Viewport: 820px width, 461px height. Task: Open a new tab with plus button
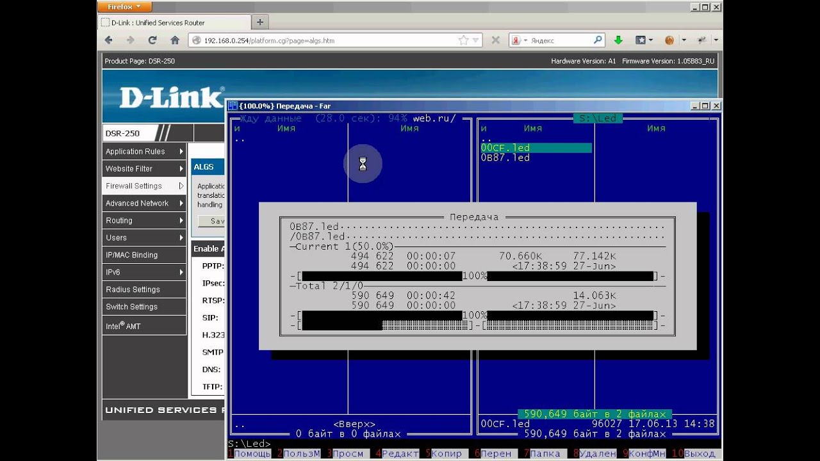[x=259, y=22]
